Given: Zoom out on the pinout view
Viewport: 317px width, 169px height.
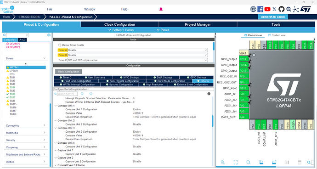Looking at the screenshot, I should (249, 162).
